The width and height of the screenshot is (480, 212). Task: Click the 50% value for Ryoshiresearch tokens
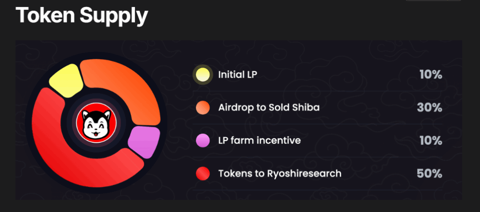(x=430, y=174)
